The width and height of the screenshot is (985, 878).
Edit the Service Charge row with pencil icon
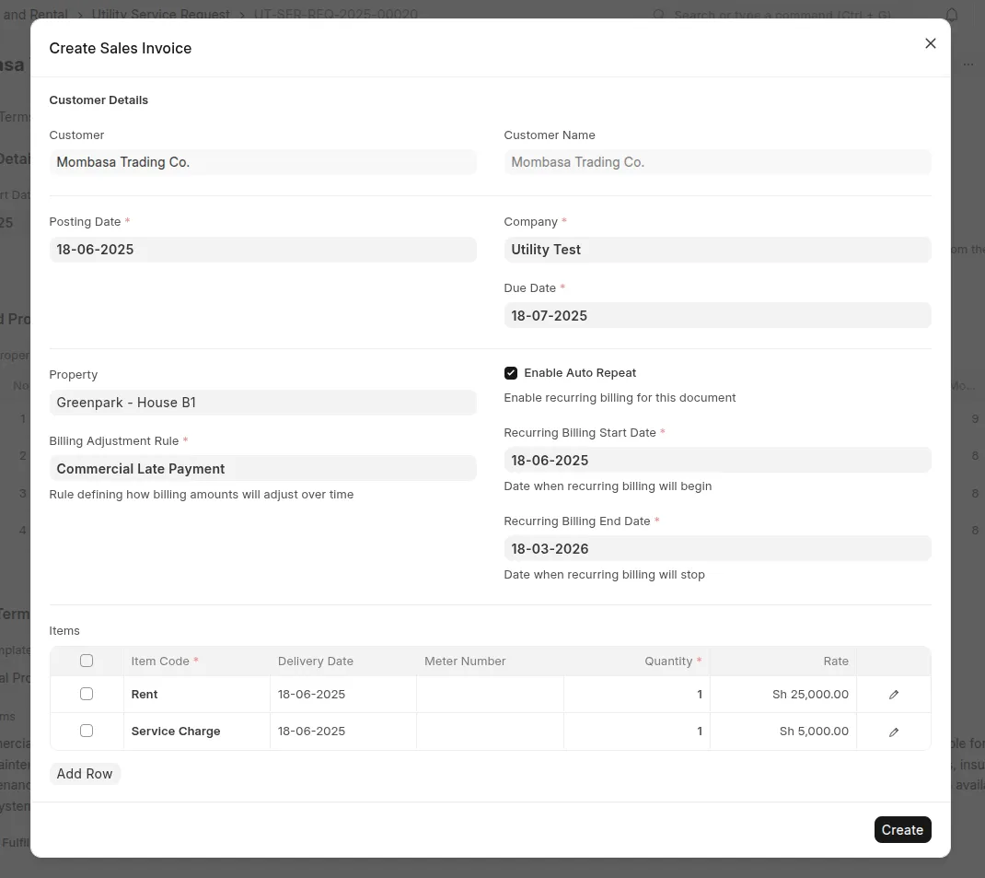click(893, 732)
